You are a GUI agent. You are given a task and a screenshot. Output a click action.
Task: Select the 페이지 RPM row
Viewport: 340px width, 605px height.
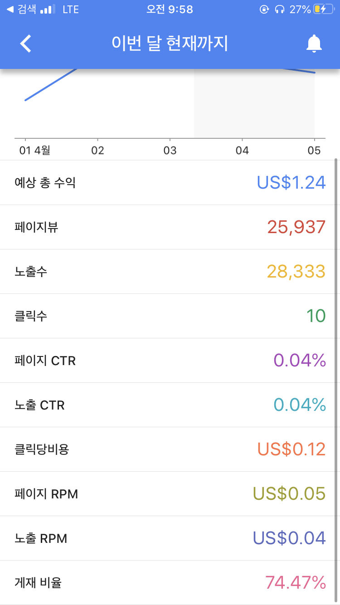coord(170,494)
